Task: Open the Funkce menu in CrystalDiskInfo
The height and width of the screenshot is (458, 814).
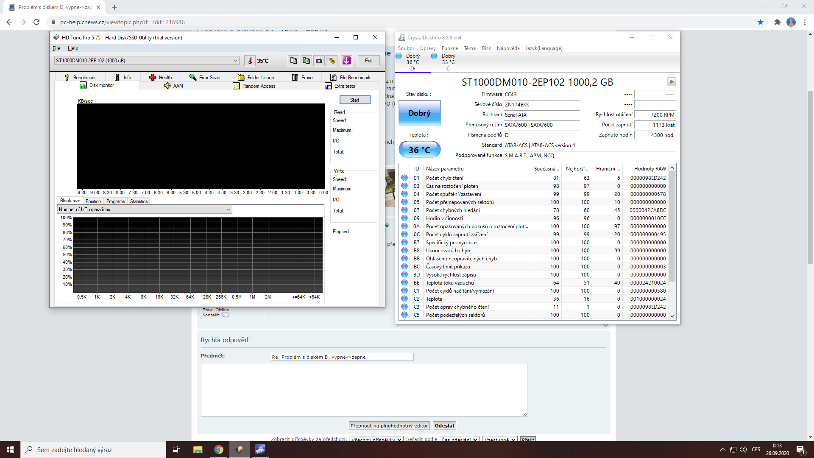Action: click(x=449, y=48)
